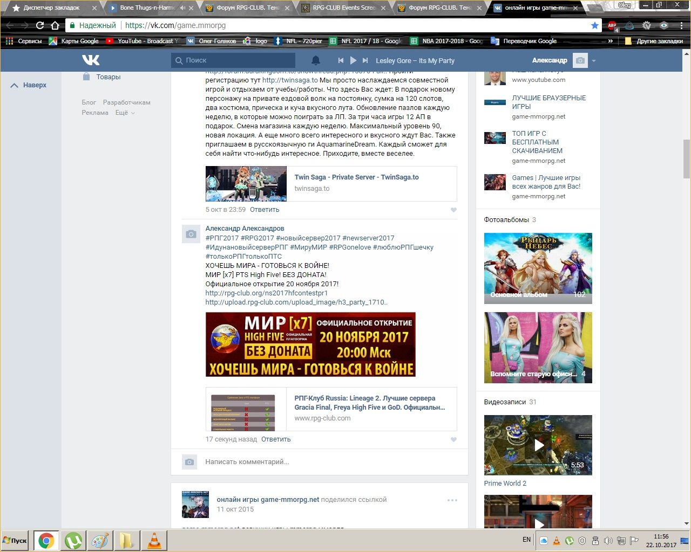The width and height of the screenshot is (691, 552).
Task: Open the volume control in the system tray
Action: point(608,541)
